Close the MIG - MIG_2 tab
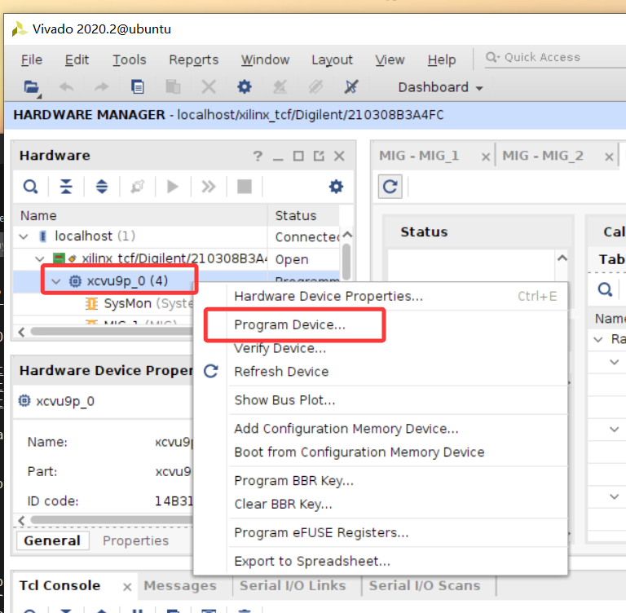626x613 pixels. (609, 157)
